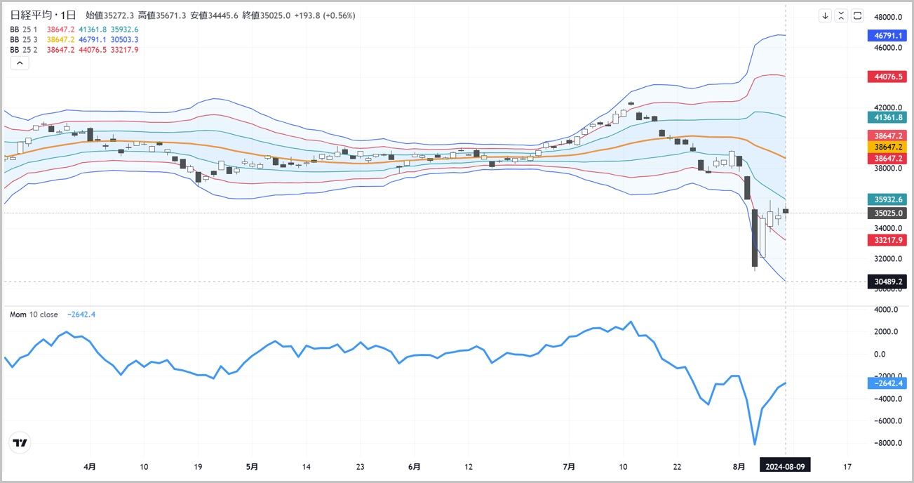Click the blue -2642.4 momentum scale label
This screenshot has width=914, height=483.
[x=888, y=383]
